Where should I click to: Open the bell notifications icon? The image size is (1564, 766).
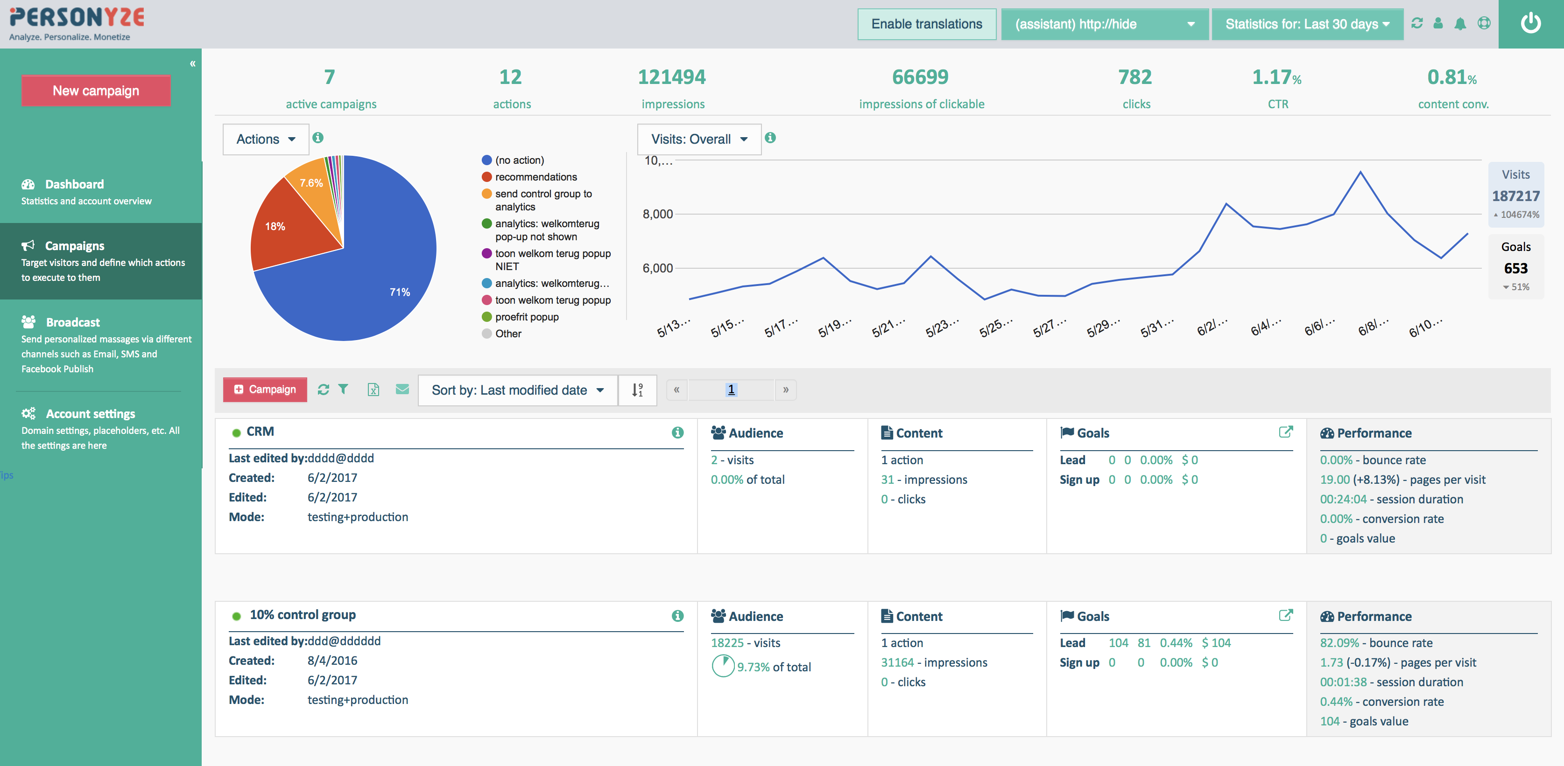pyautogui.click(x=1460, y=24)
